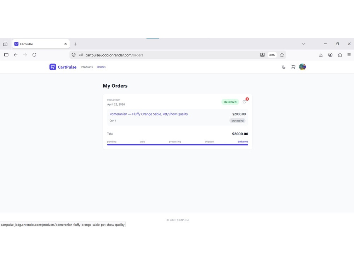354x265 pixels.
Task: Open the Firefox account icon
Action: pyautogui.click(x=330, y=55)
